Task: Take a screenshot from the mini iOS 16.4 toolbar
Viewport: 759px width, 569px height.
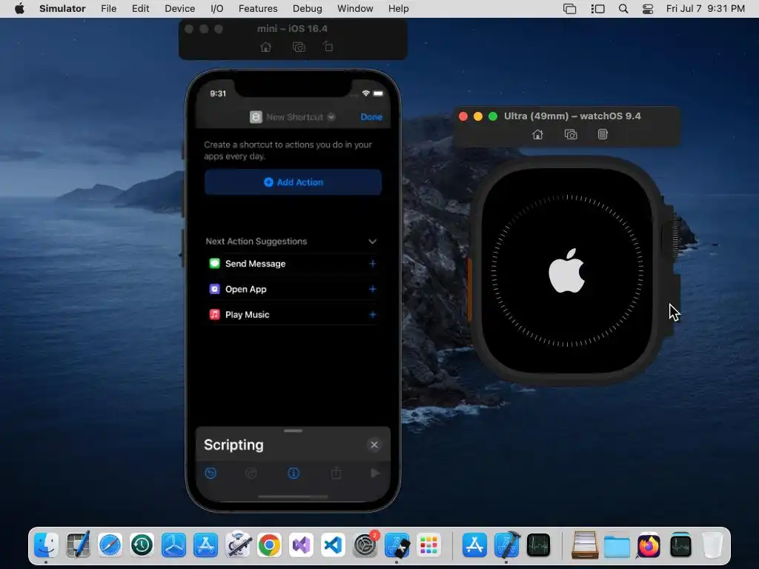Action: pos(299,47)
